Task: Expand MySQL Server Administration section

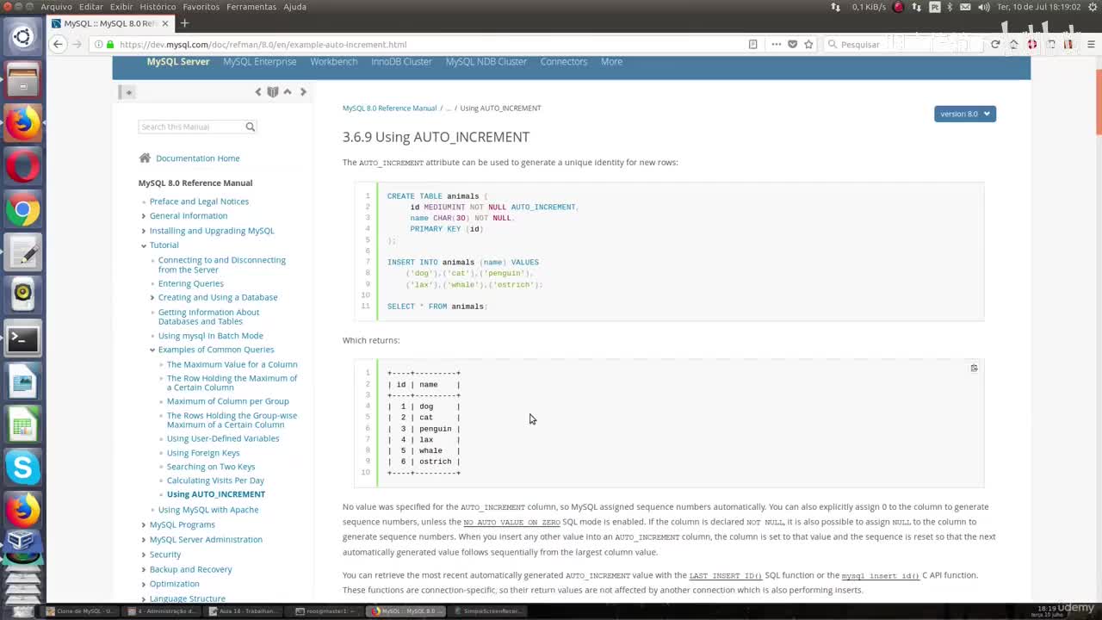Action: pyautogui.click(x=143, y=540)
